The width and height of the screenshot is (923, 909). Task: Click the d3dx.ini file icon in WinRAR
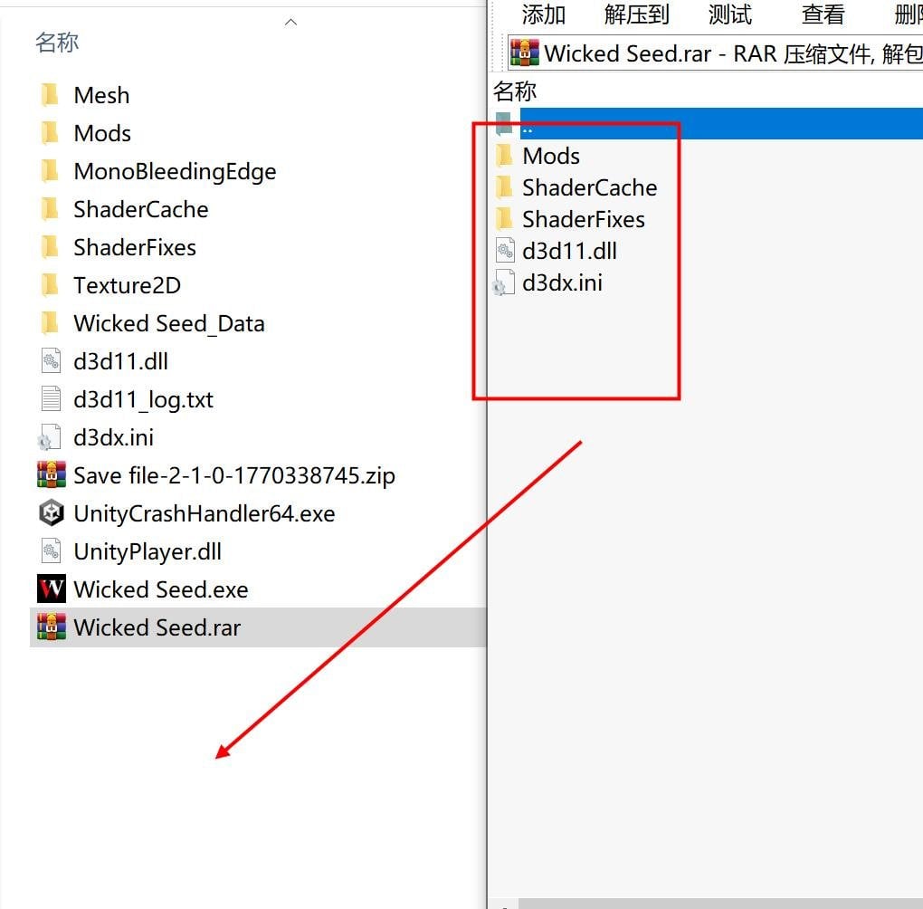click(x=504, y=282)
